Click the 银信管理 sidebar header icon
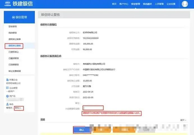194x135 pixels. click(x=13, y=17)
